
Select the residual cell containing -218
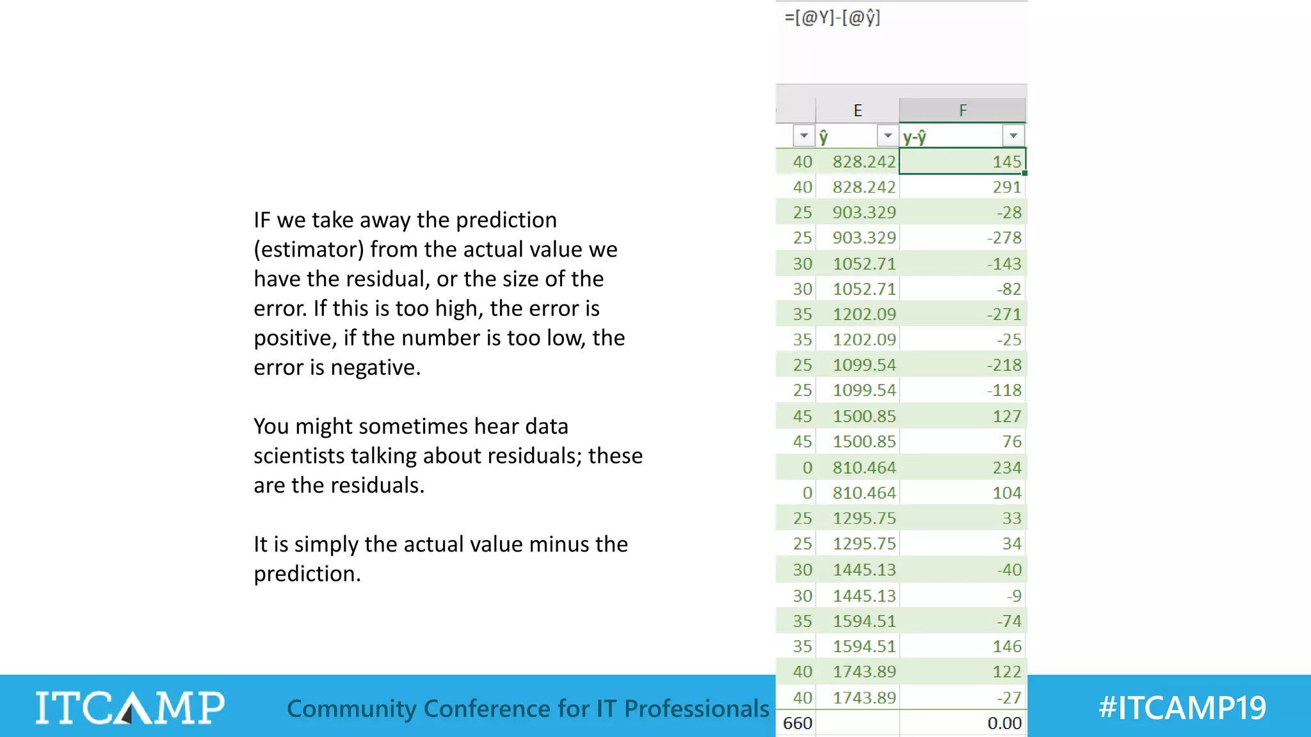[963, 365]
